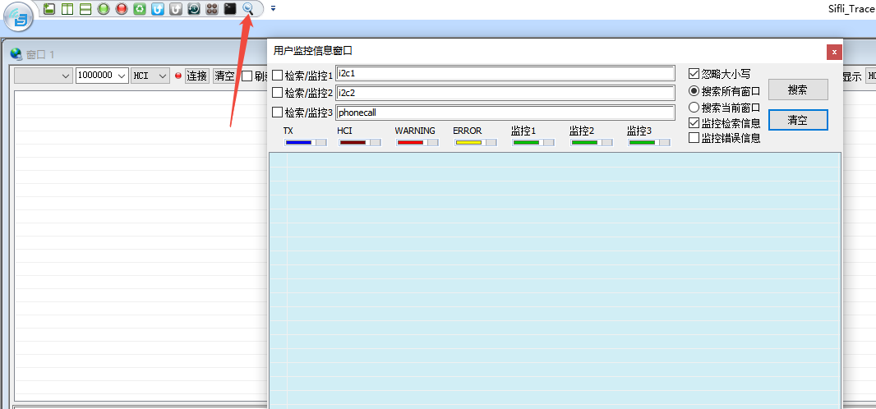Open the black terminal console icon

[230, 8]
